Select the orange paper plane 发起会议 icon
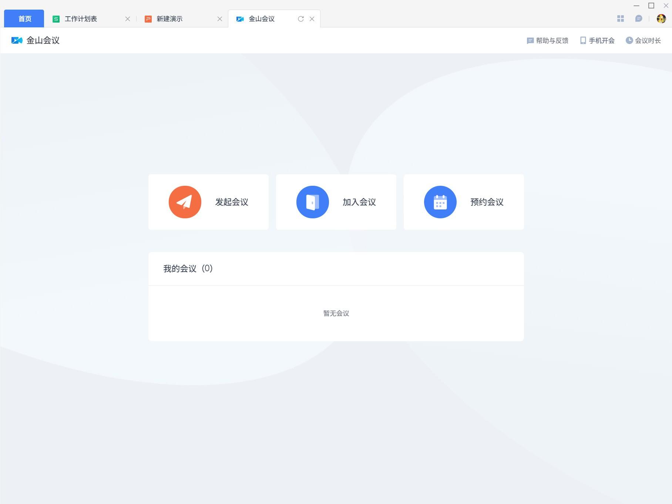Viewport: 672px width, 504px height. pyautogui.click(x=185, y=202)
